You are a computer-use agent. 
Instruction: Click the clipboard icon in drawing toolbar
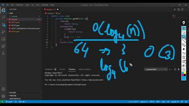pyautogui.click(x=184, y=69)
